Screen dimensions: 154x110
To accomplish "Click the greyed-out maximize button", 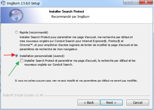I will click(135, 2).
